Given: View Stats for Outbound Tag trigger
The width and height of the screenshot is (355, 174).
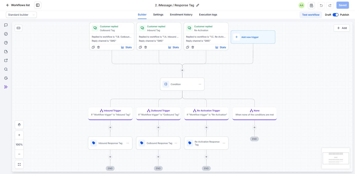Looking at the screenshot, I should coord(126,47).
